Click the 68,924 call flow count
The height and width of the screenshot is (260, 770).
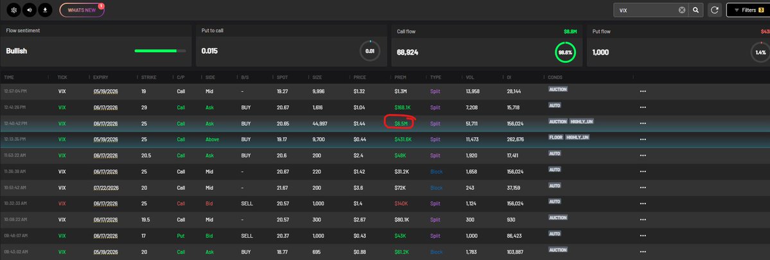pyautogui.click(x=408, y=51)
